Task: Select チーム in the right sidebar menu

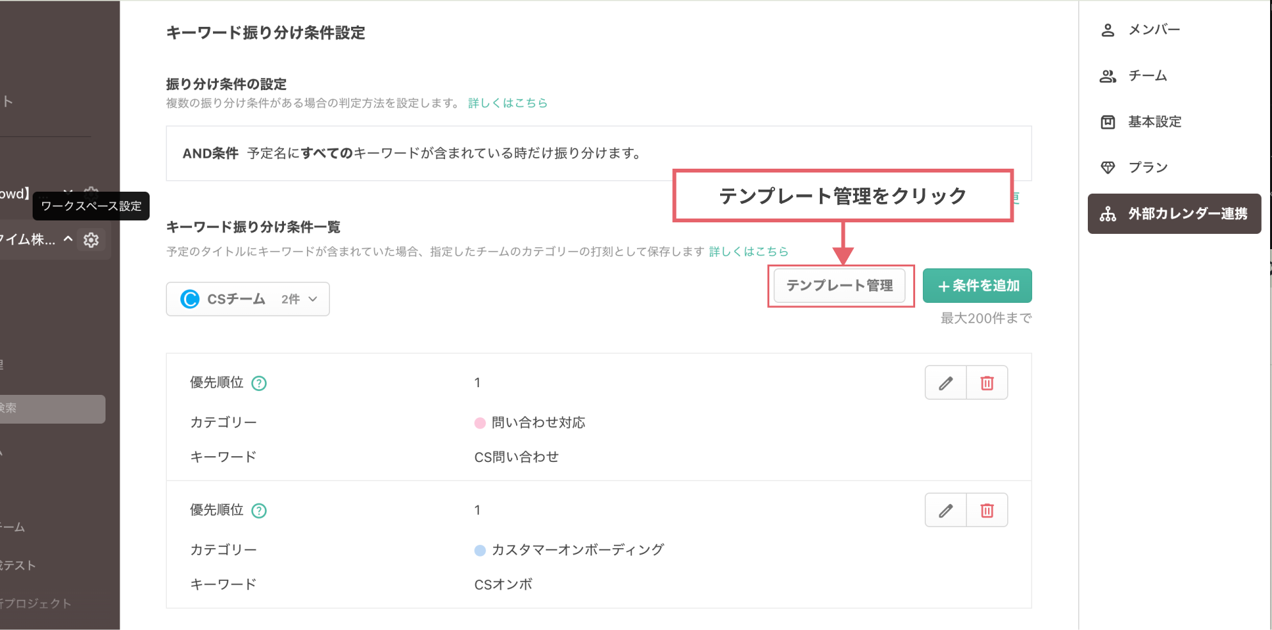Action: [1148, 75]
